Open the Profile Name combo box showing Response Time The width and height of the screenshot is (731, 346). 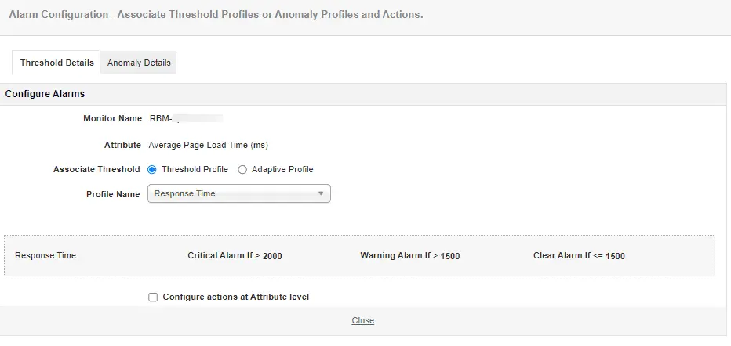234,193
